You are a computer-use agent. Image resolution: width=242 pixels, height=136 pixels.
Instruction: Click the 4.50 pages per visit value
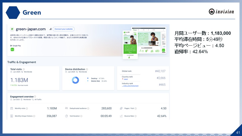click(164, 108)
